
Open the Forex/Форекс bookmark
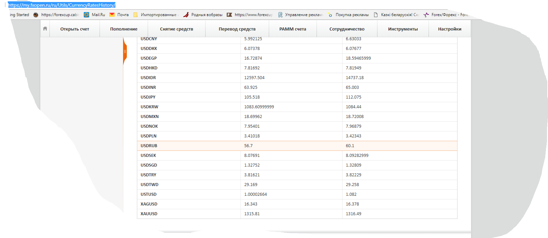point(426,15)
